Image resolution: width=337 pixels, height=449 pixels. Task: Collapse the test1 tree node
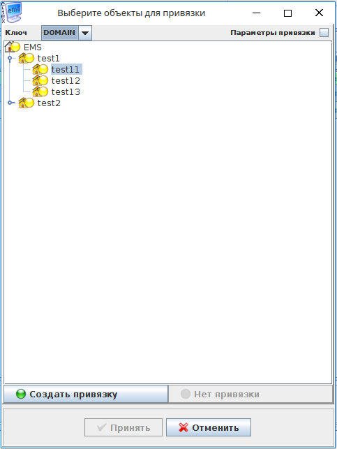tap(10, 59)
